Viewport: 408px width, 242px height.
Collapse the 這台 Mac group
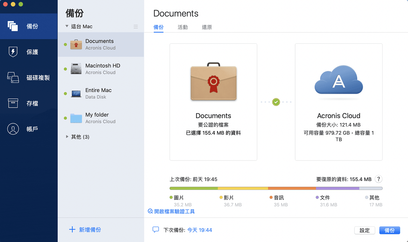click(x=67, y=26)
